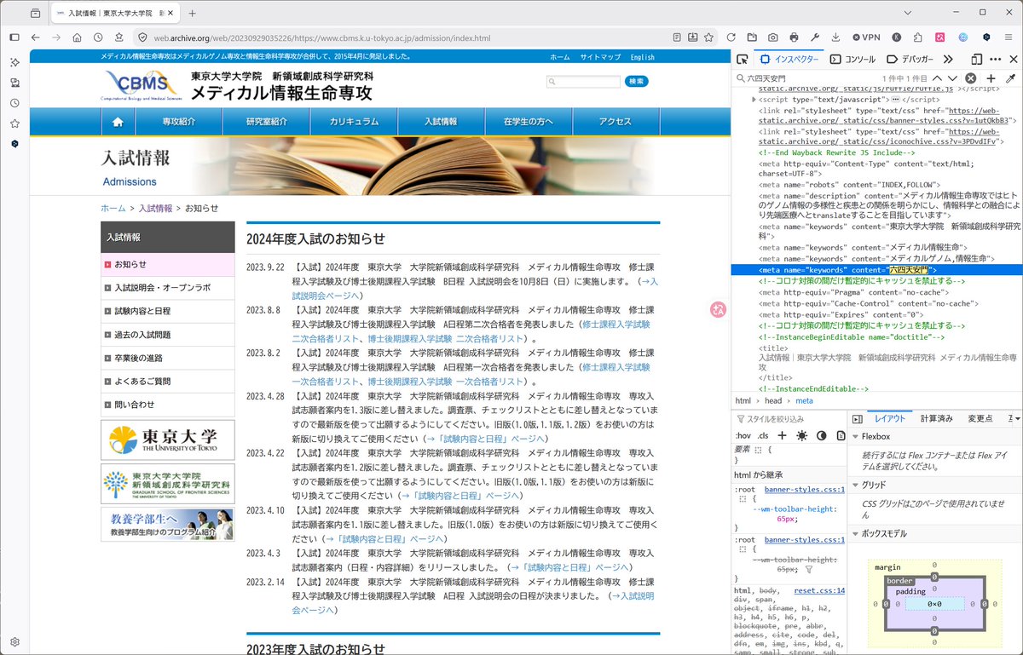Open browsing history clock icon

pyautogui.click(x=98, y=37)
